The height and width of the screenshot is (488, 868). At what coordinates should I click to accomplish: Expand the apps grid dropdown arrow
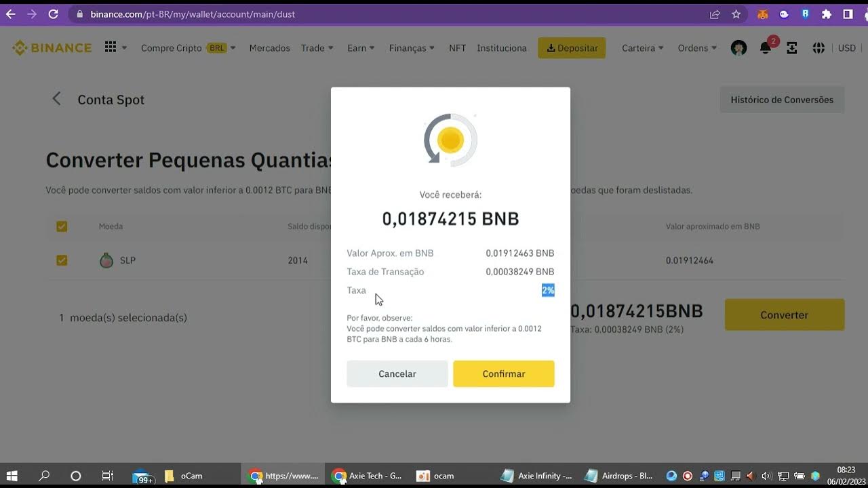point(124,48)
